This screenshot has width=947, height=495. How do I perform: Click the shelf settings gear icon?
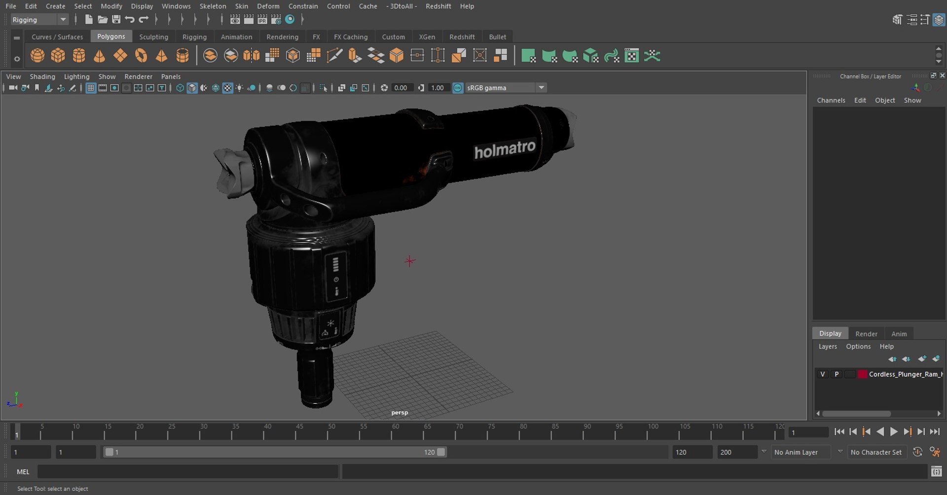17,59
